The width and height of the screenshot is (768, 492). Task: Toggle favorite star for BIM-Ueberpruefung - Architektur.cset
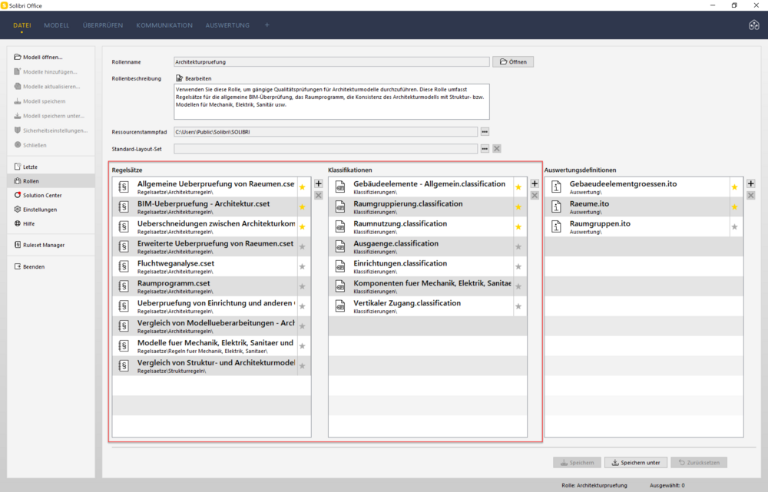[x=302, y=207]
